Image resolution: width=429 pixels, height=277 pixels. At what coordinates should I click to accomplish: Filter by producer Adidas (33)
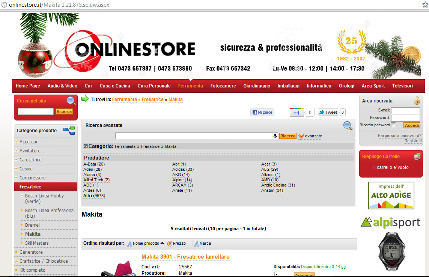coord(183,169)
